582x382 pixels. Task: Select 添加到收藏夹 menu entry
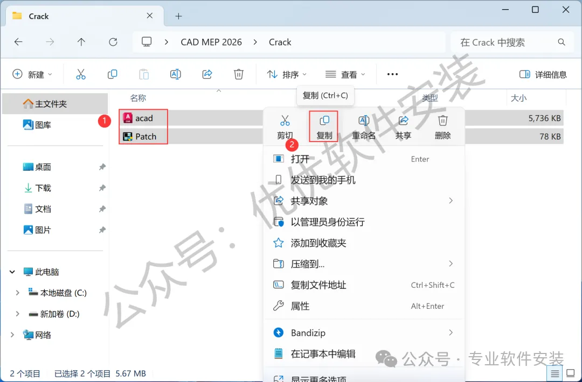click(x=364, y=243)
